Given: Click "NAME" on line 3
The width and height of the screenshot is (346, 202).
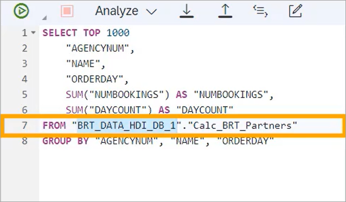Looking at the screenshot, I should coord(83,64).
